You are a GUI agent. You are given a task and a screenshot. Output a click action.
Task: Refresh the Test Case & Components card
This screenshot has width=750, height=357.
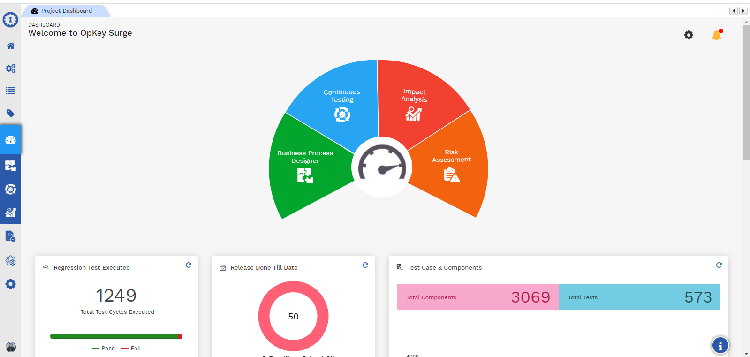click(x=719, y=265)
